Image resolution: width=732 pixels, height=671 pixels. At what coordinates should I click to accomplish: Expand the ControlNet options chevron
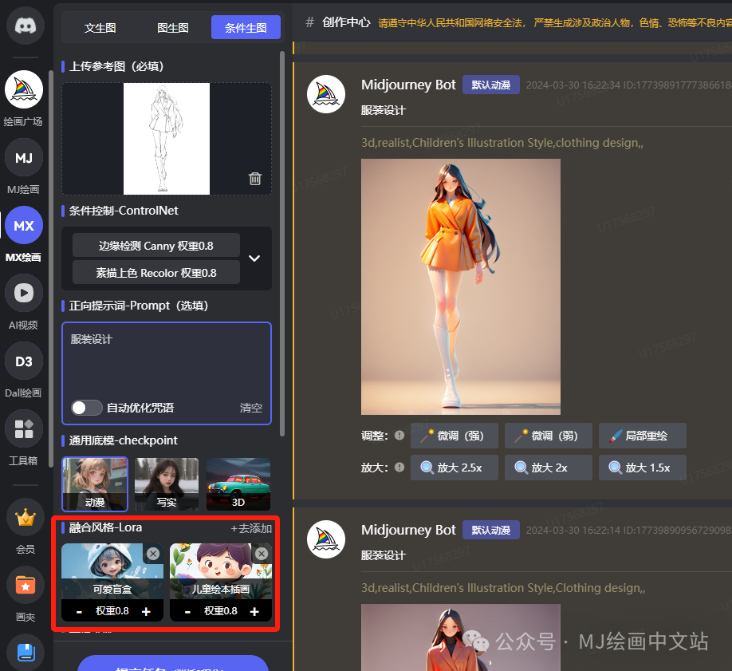click(x=255, y=258)
